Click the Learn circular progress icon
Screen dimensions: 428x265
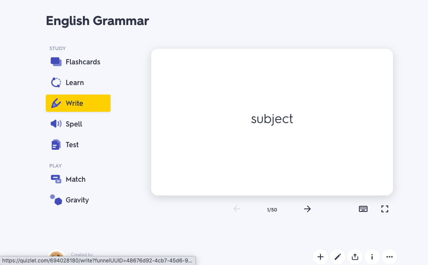(56, 82)
